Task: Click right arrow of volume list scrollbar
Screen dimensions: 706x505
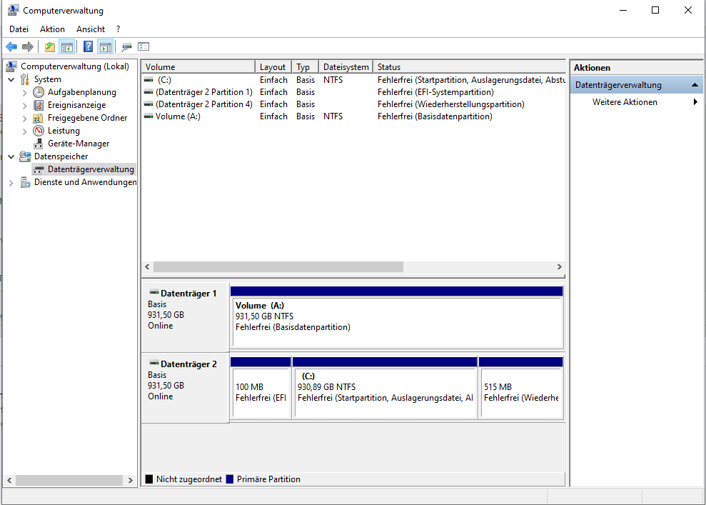Action: (x=559, y=266)
